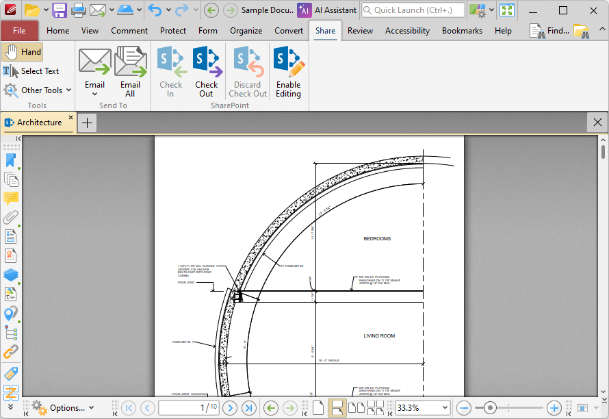Open the UI options dropdown next to Quick Launch

pos(492,10)
